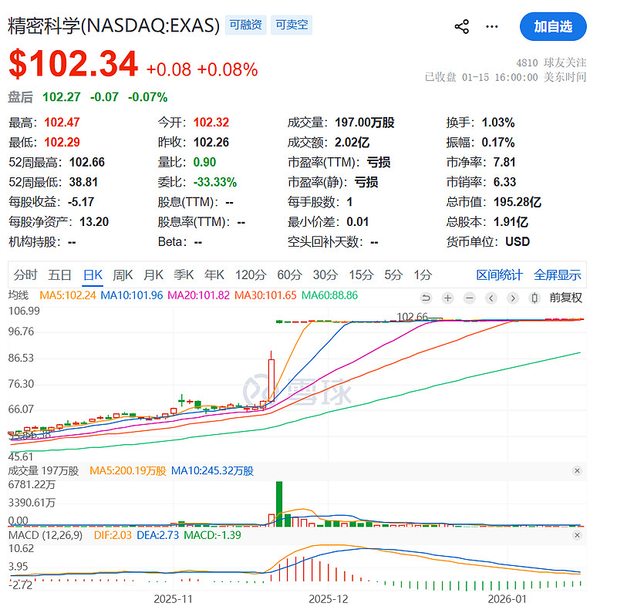The width and height of the screenshot is (617, 613).
Task: Open the 前复权 adjustment dropdown
Action: (x=565, y=298)
